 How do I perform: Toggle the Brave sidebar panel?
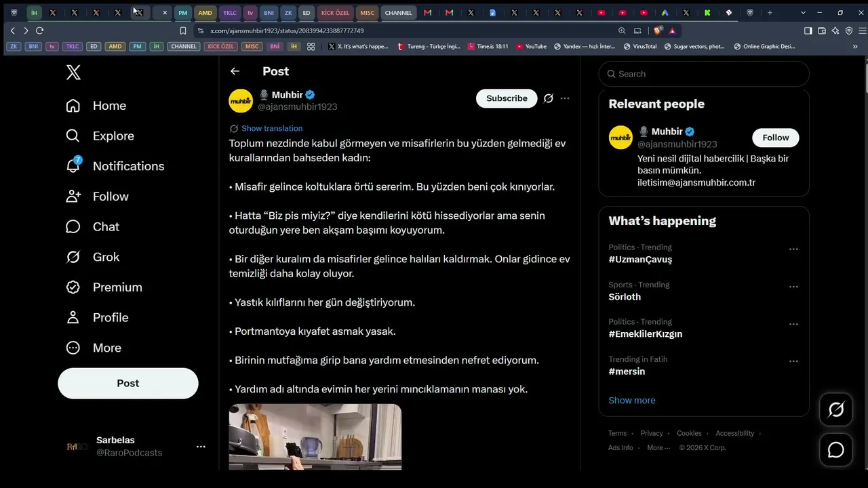click(x=808, y=30)
